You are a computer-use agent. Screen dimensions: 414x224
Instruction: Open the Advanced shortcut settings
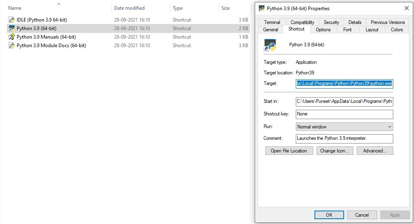375,151
